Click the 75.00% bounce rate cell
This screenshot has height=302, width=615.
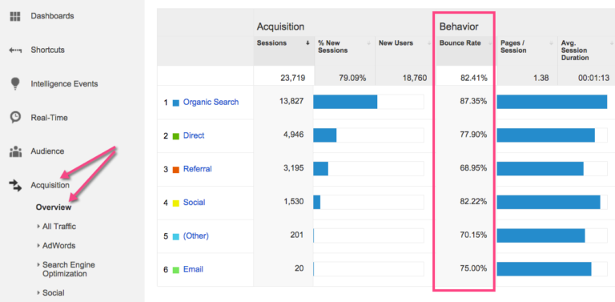474,268
